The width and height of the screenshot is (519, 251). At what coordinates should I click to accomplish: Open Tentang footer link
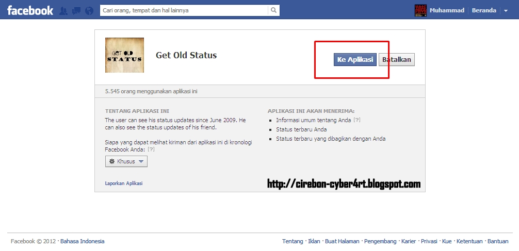tap(293, 241)
